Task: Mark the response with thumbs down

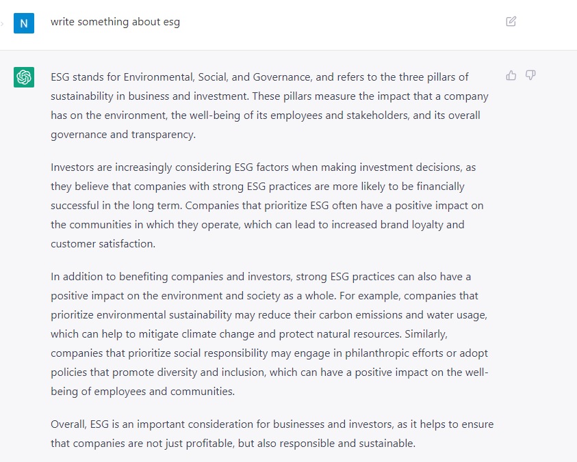Action: point(530,75)
